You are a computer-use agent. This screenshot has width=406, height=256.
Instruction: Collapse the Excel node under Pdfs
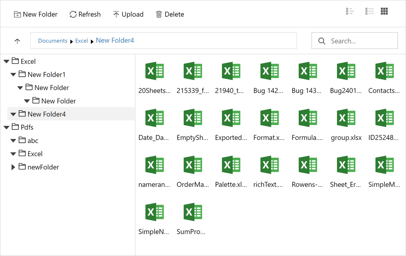tap(13, 154)
